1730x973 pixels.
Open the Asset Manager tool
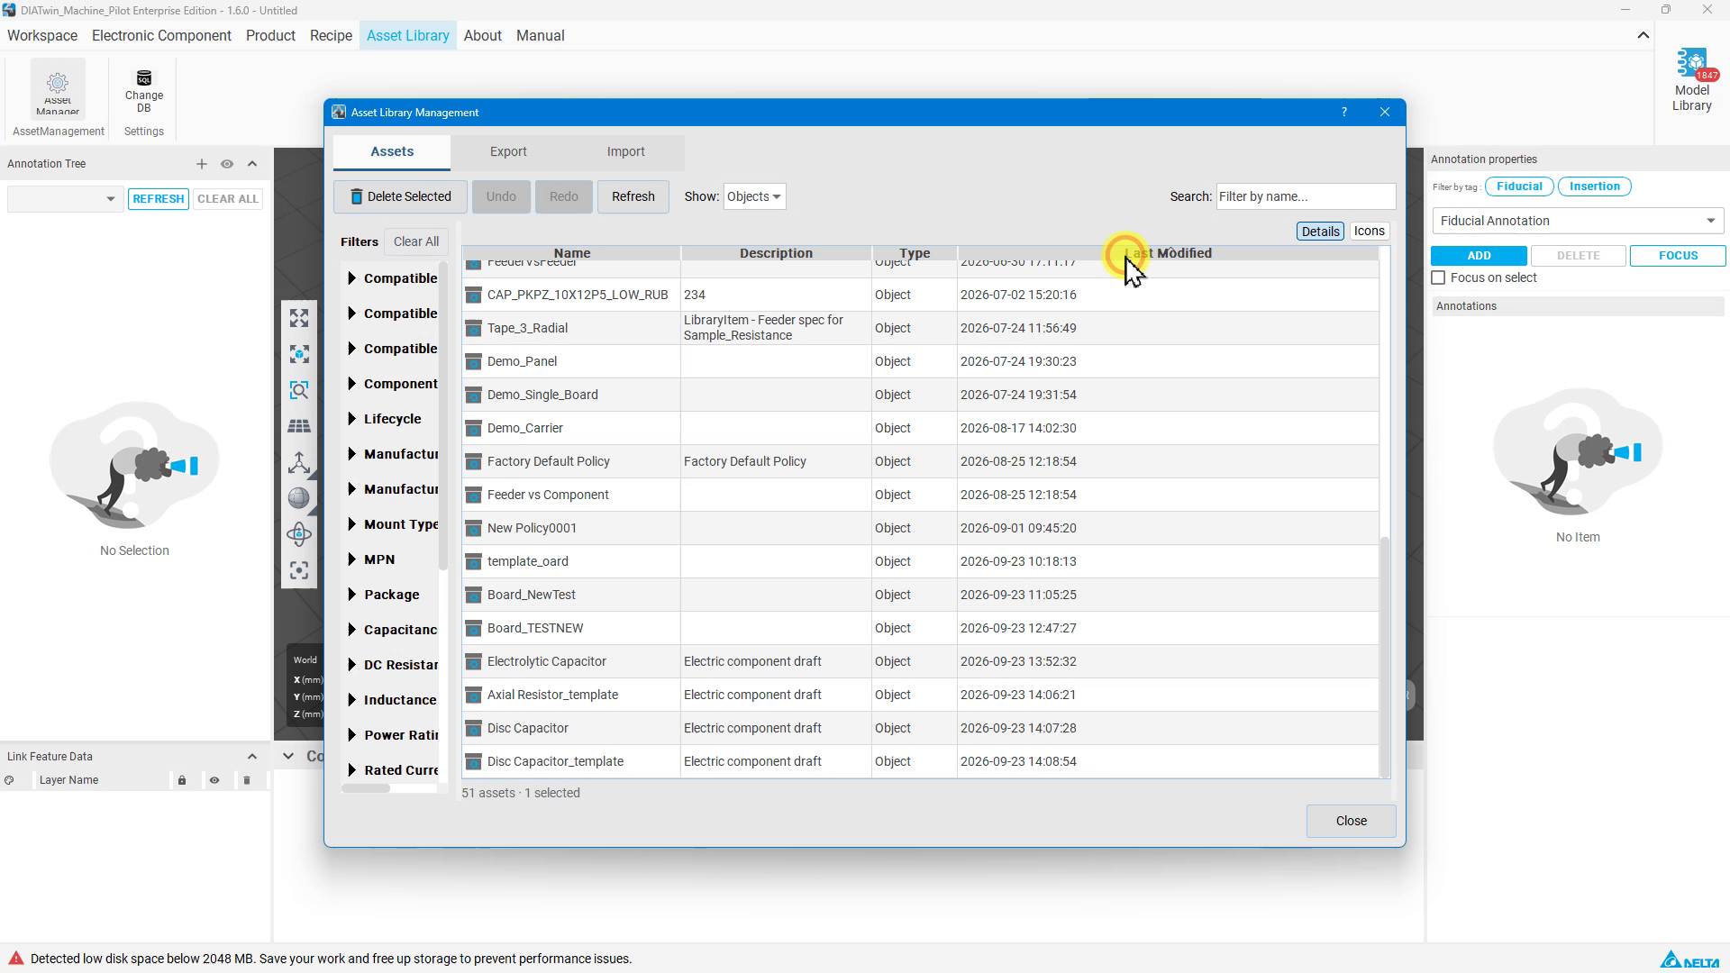(58, 89)
